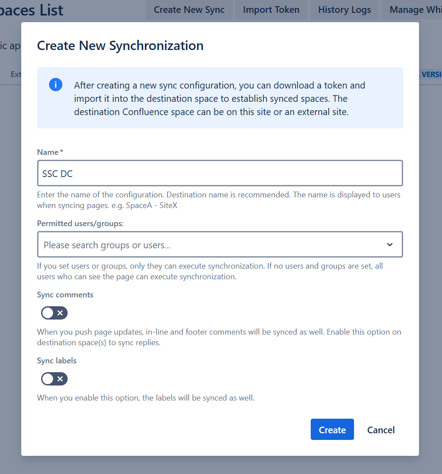
Task: Click the blue info icon in banner
Action: (x=56, y=85)
